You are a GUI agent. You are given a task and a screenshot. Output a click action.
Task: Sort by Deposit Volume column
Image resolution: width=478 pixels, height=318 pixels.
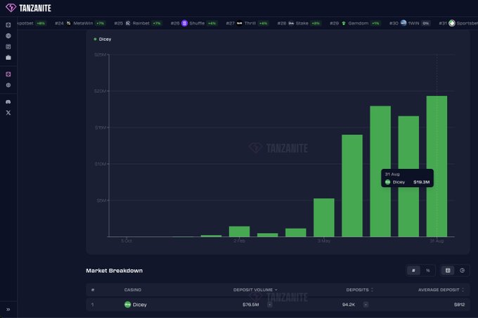point(255,290)
